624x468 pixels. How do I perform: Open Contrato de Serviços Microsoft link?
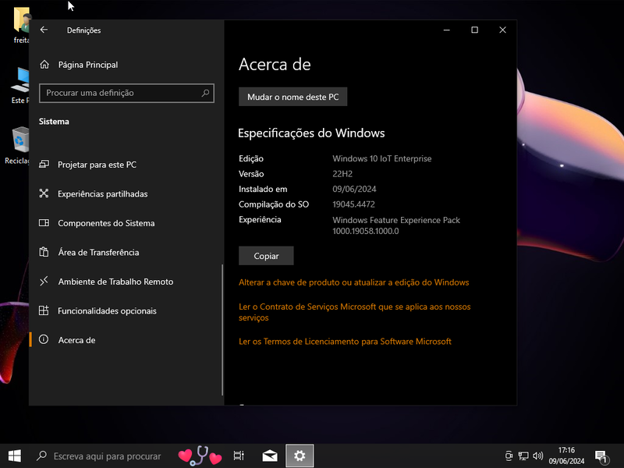click(355, 312)
